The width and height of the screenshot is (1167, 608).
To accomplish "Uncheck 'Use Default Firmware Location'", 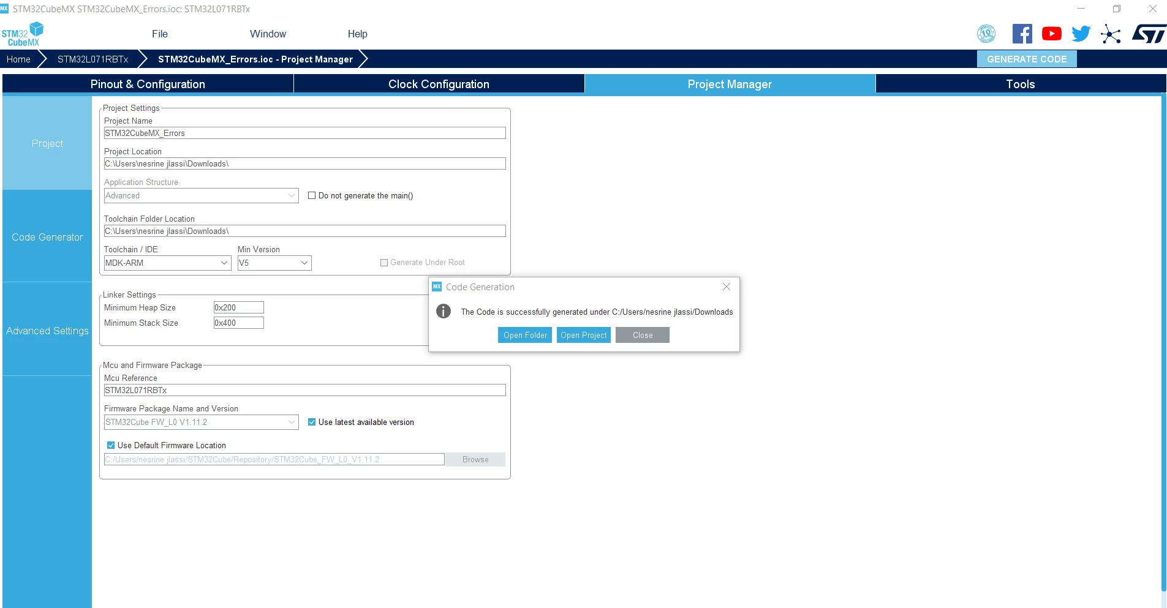I will 111,445.
